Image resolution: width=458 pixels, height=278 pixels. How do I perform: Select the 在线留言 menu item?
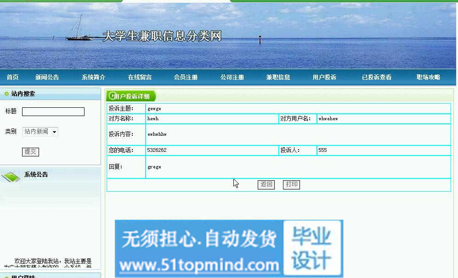coord(140,77)
